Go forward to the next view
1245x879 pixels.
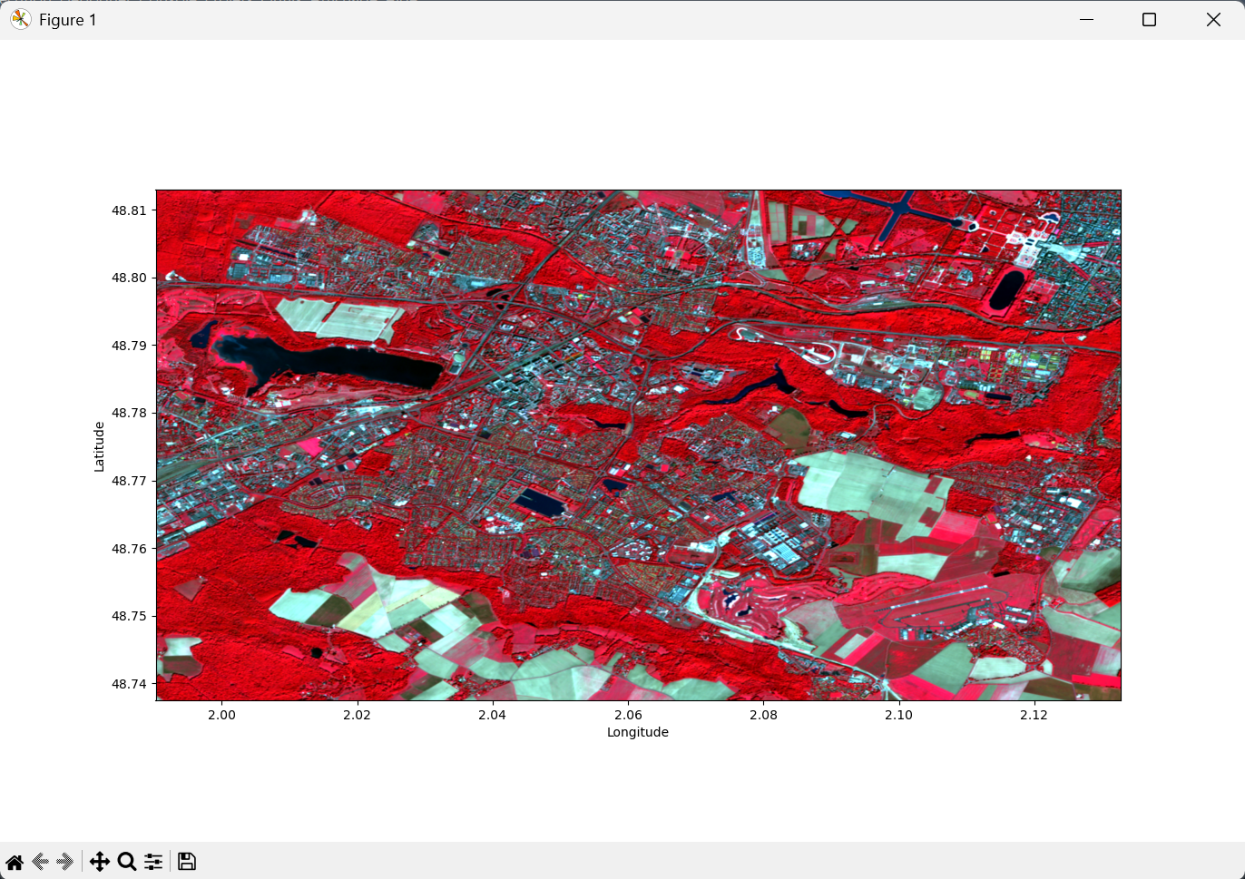click(x=64, y=862)
